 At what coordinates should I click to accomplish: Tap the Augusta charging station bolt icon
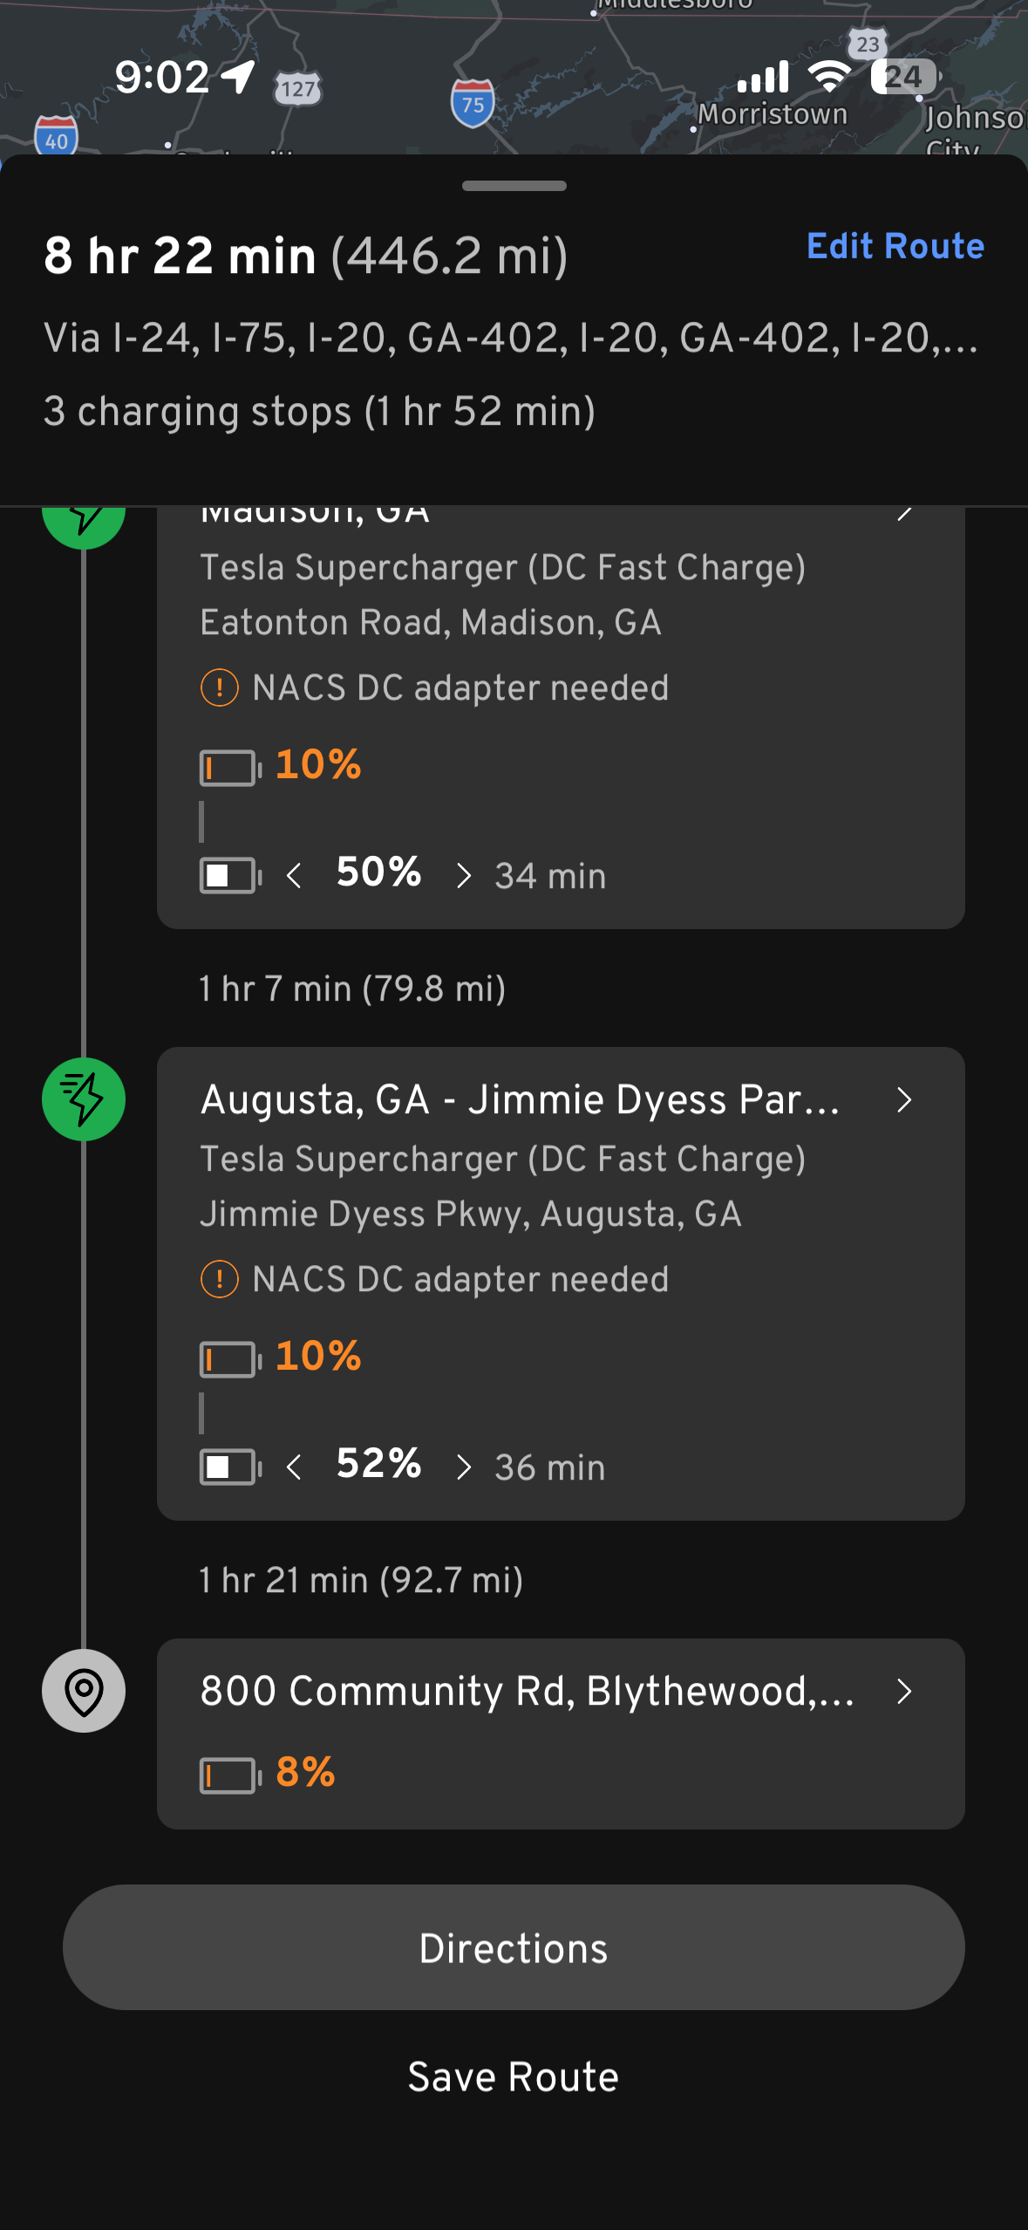(x=84, y=1098)
